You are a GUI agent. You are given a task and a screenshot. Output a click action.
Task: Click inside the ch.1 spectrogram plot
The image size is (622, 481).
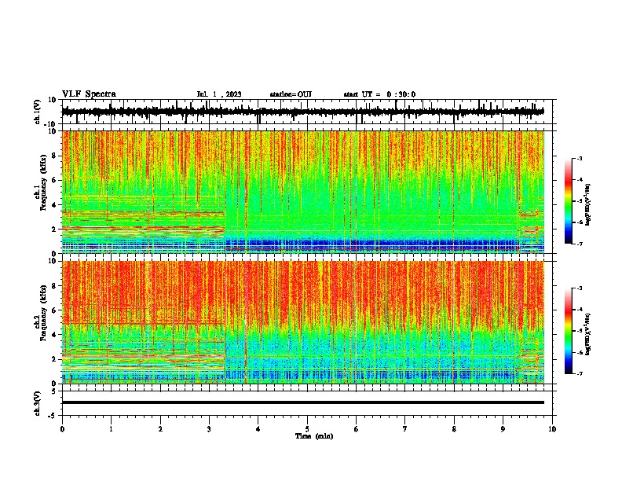(302, 192)
